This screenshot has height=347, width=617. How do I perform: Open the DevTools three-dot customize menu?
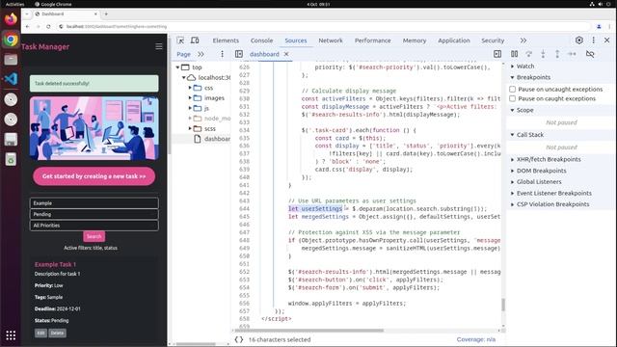pyautogui.click(x=594, y=40)
